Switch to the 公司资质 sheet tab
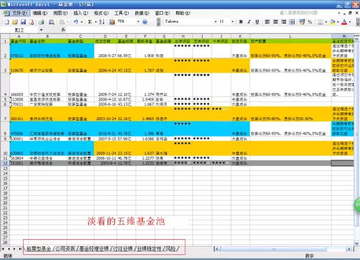The height and width of the screenshot is (260, 360). [65, 249]
